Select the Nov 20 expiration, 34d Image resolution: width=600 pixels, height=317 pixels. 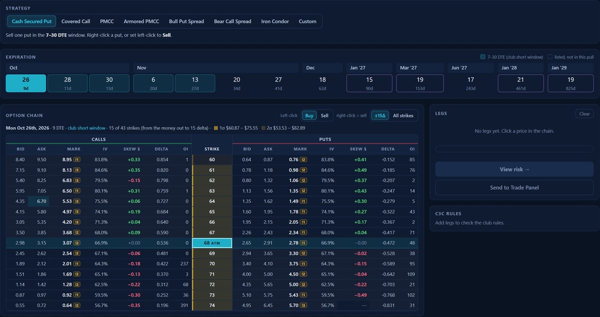coord(236,83)
